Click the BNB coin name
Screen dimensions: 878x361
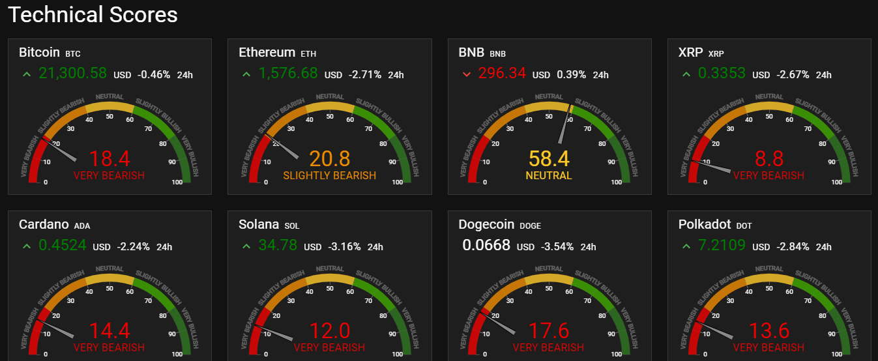tap(472, 53)
